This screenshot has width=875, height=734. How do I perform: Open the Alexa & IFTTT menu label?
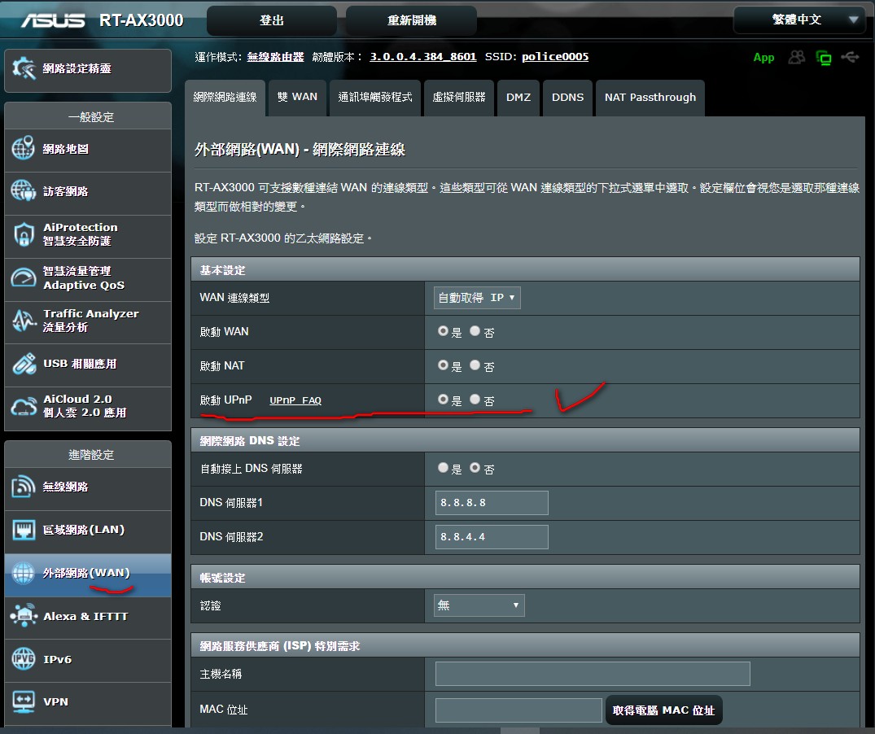pos(86,616)
